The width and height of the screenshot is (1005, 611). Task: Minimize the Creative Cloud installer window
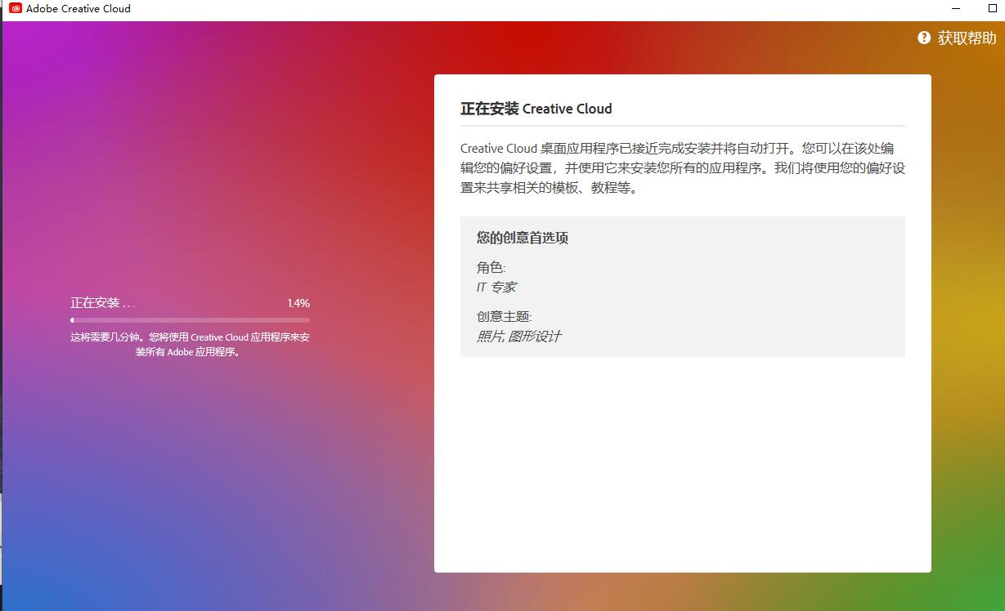click(x=956, y=8)
